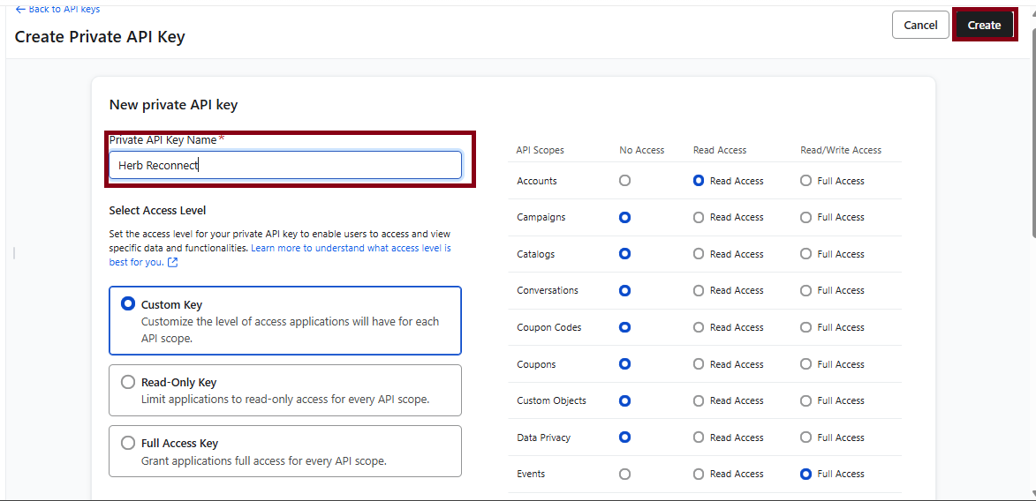1036x501 pixels.
Task: Select the Custom Key access level
Action: [128, 304]
